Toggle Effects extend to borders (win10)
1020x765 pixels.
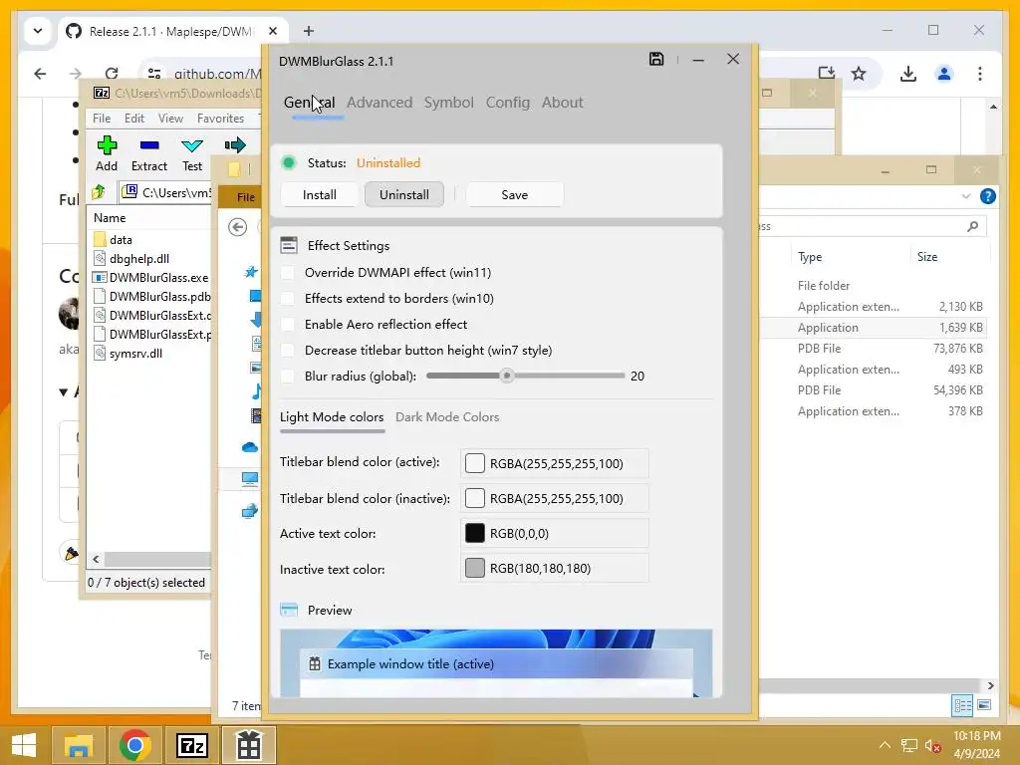point(288,299)
